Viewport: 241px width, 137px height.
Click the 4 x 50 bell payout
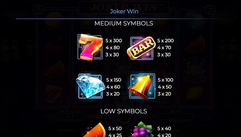165,87
